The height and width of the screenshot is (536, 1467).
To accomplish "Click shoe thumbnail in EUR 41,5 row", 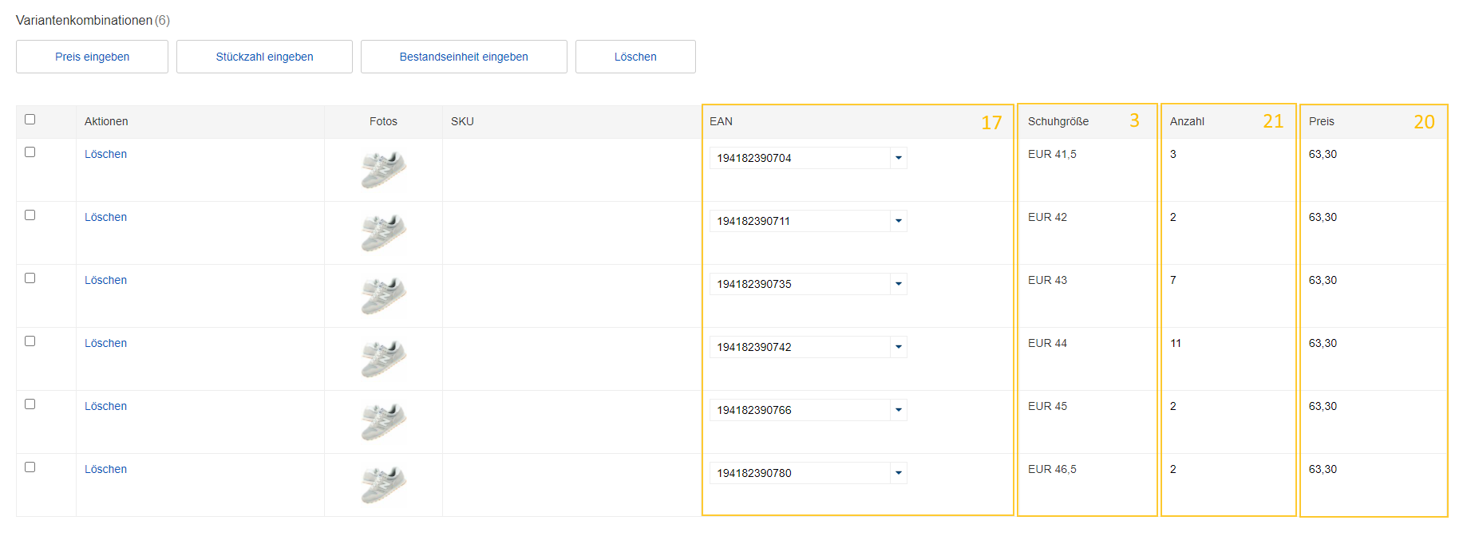I will 383,170.
